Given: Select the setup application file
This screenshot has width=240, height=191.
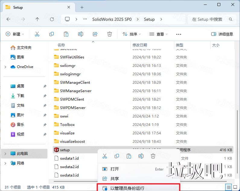Looking at the screenshot, I should click(65, 150).
